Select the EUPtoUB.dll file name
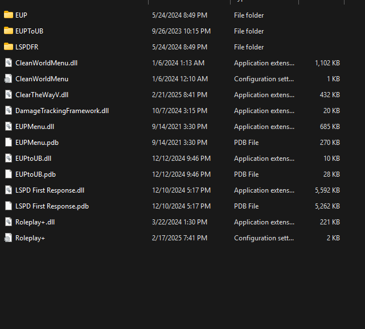Screen dimensions: 365x329 pos(33,159)
